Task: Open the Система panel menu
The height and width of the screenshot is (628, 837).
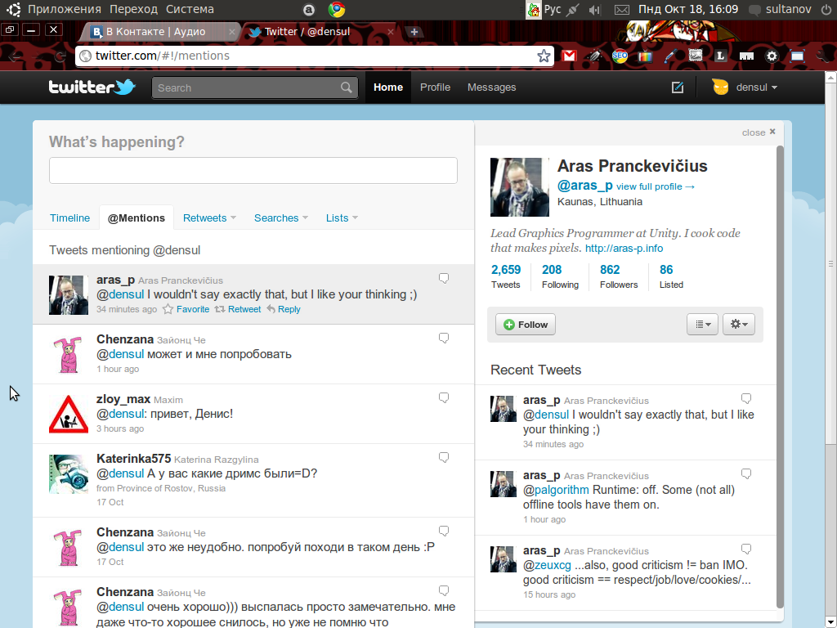Action: click(x=190, y=10)
